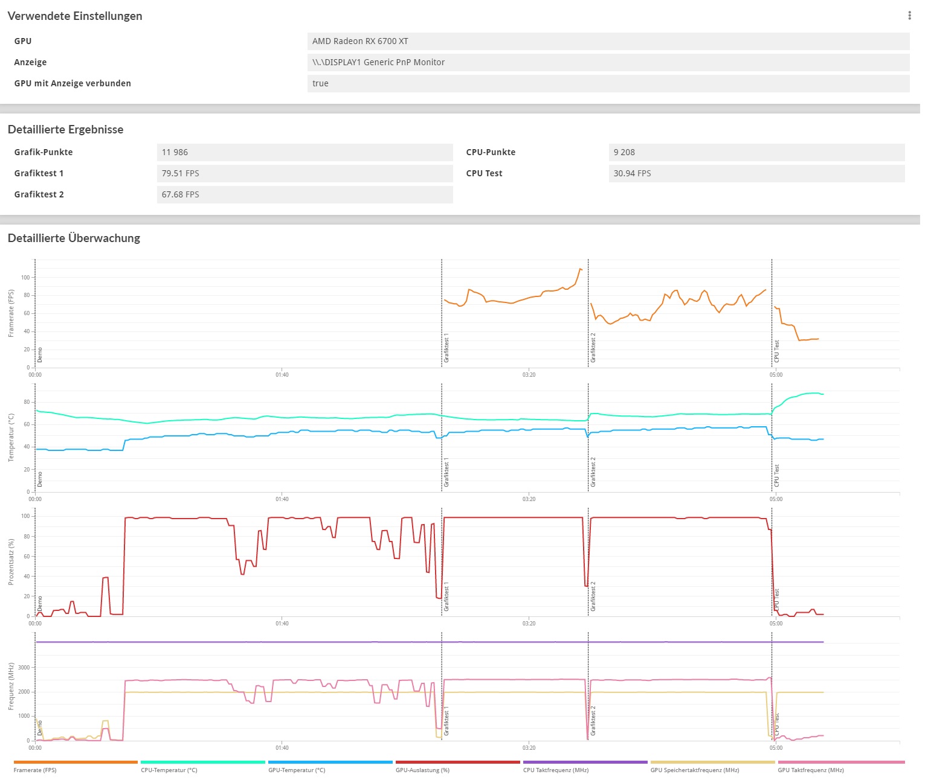Click the red GPU-Auslastung legend color bar
The image size is (928, 783).
(x=458, y=762)
